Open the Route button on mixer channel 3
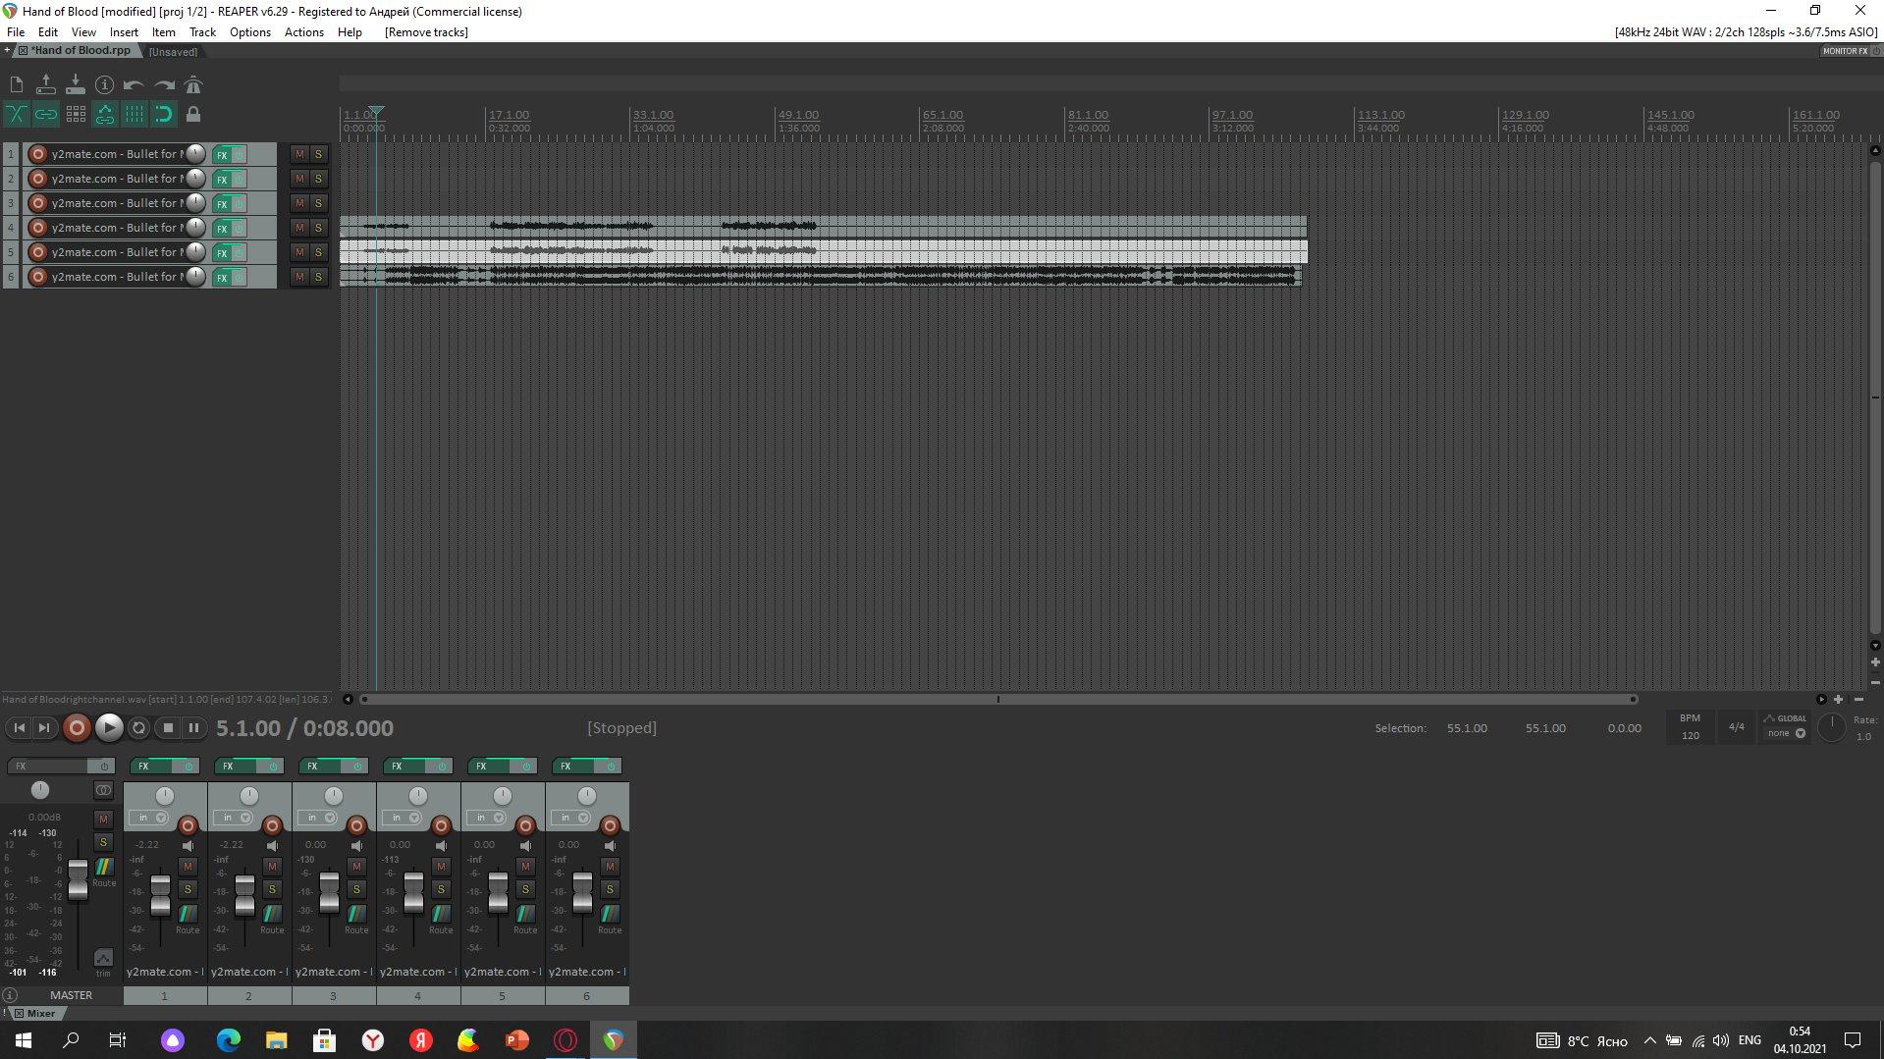The width and height of the screenshot is (1884, 1059). pos(356,918)
